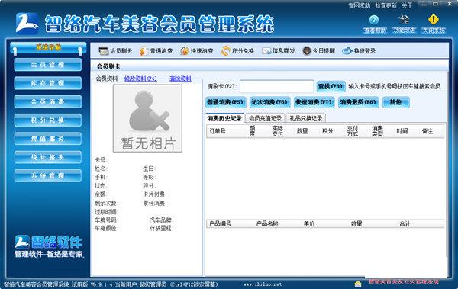The height and width of the screenshot is (289, 458).
Task: Click the 合计 column header
Action: pyautogui.click(x=405, y=223)
